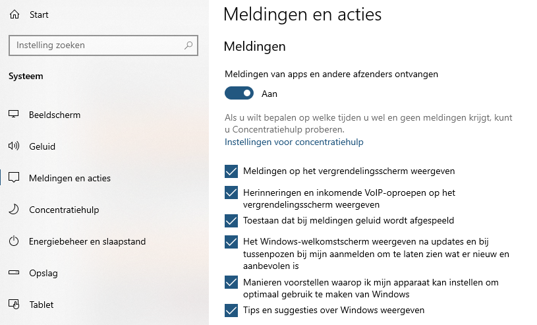Viewport: 537px width, 325px height.
Task: Select Geluid in the Systeem menu
Action: [42, 146]
